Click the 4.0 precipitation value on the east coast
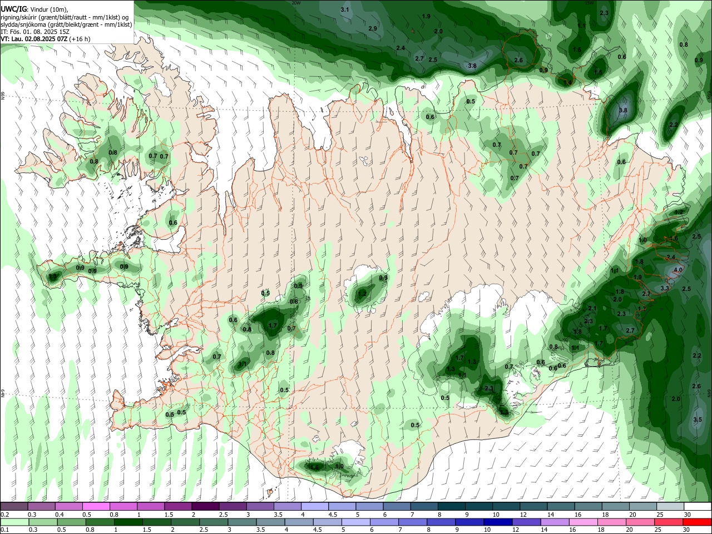Image resolution: width=712 pixels, height=534 pixels. click(x=678, y=270)
